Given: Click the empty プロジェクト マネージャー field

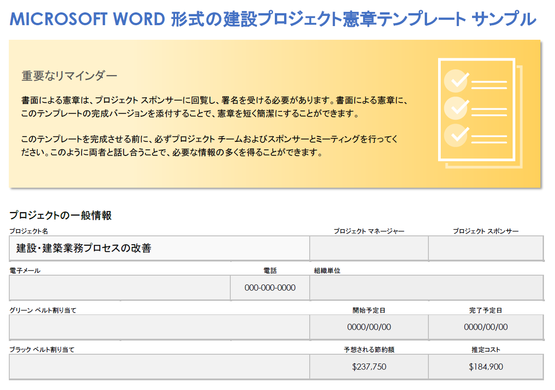Looking at the screenshot, I should [x=369, y=248].
